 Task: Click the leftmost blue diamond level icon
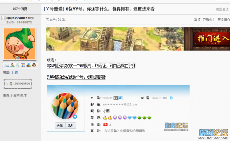tap(129, 118)
